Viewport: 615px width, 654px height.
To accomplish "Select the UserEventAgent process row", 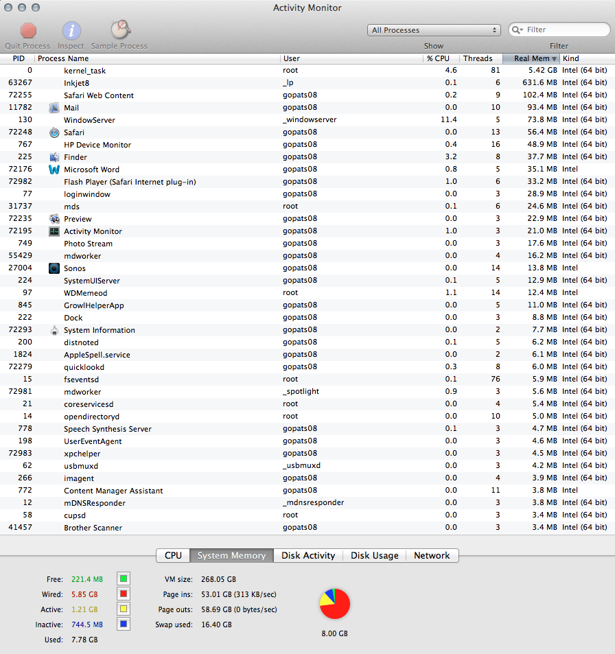I will pos(307,441).
